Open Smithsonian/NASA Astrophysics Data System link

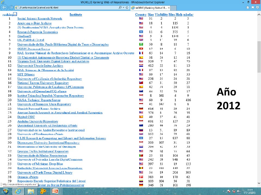[x=51, y=27]
